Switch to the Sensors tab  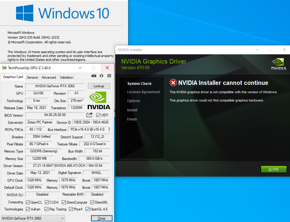point(32,77)
